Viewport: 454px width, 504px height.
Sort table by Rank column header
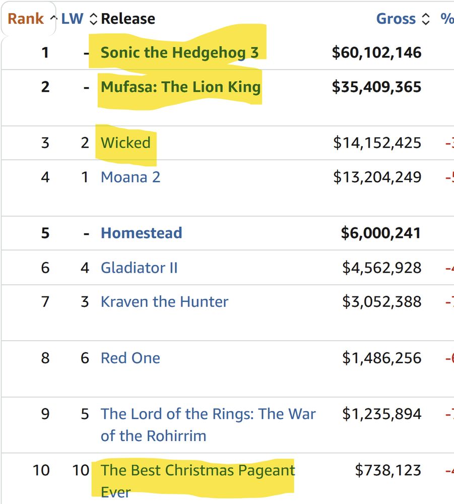point(26,19)
